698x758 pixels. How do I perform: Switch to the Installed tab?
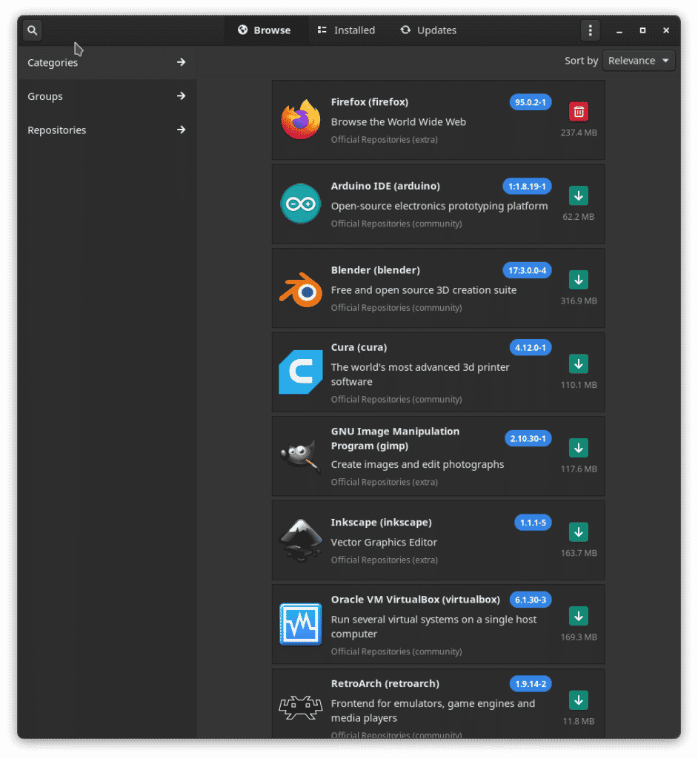point(346,30)
